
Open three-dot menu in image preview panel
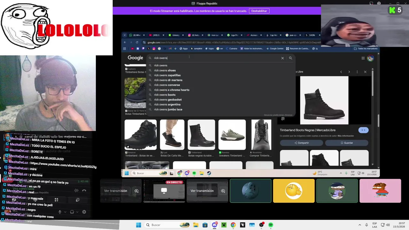pyautogui.click(x=357, y=72)
